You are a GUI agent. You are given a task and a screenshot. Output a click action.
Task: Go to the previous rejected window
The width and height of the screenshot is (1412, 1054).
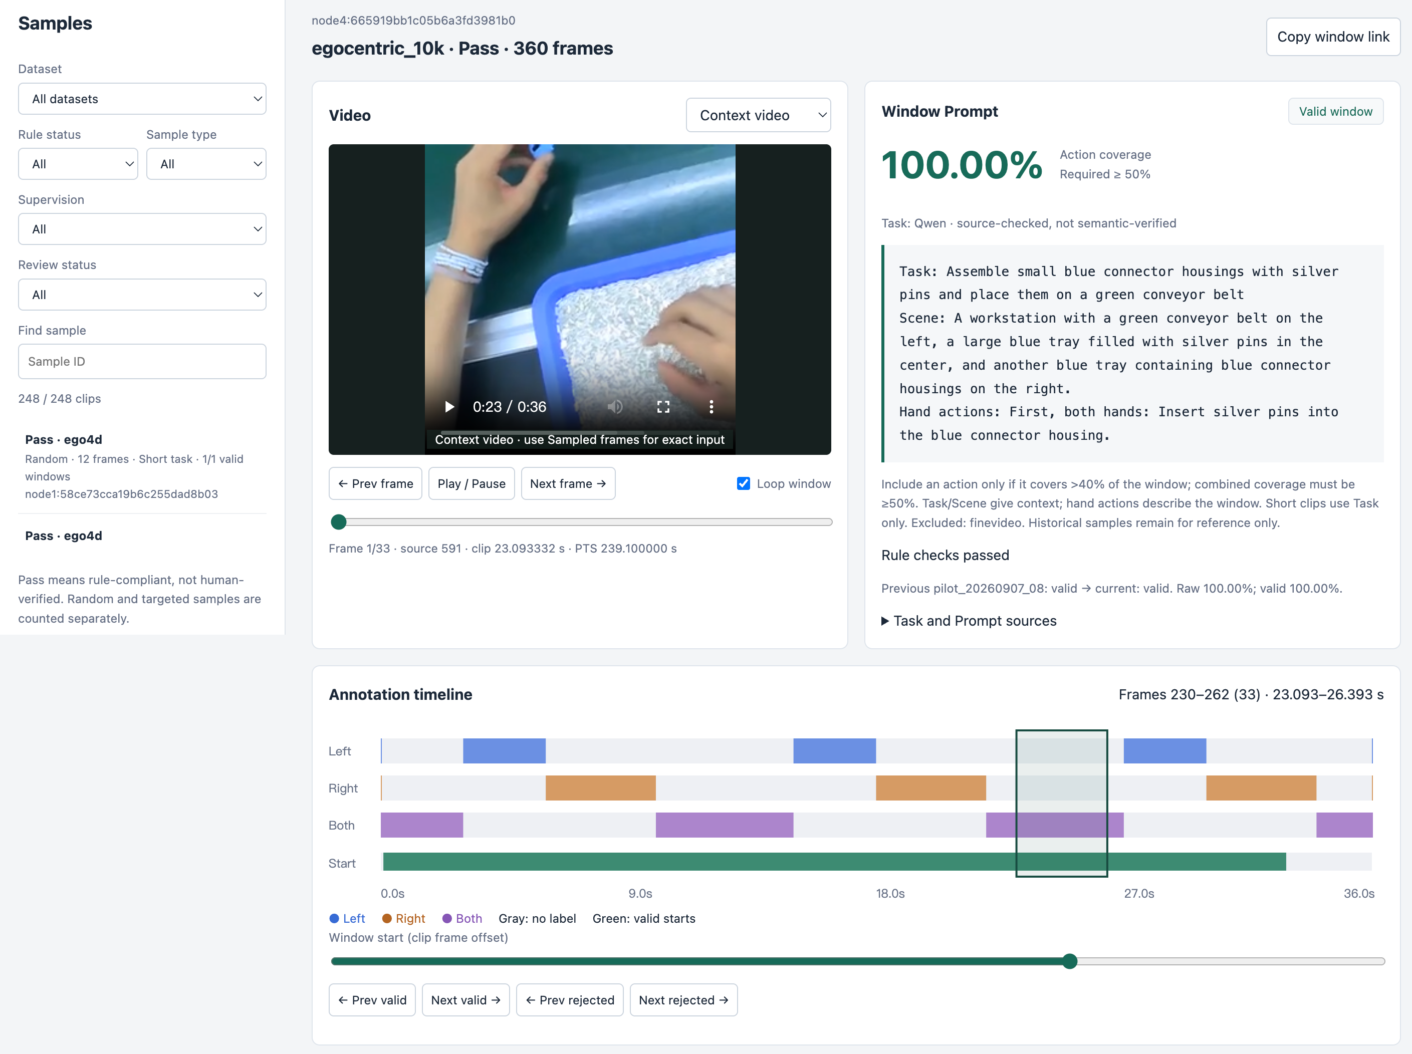pos(570,1000)
